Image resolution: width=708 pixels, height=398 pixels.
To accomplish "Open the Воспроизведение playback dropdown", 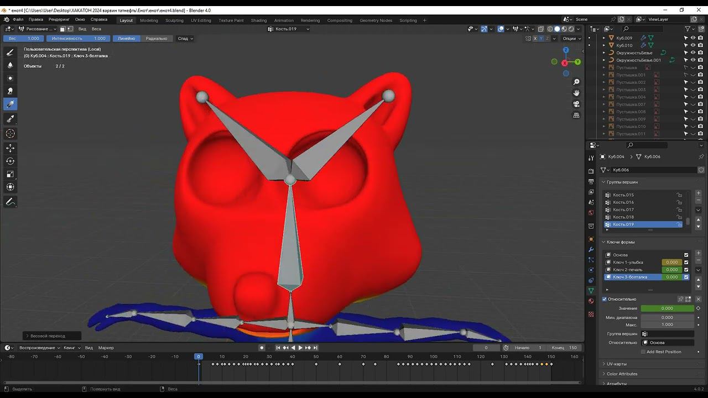I will (x=39, y=348).
